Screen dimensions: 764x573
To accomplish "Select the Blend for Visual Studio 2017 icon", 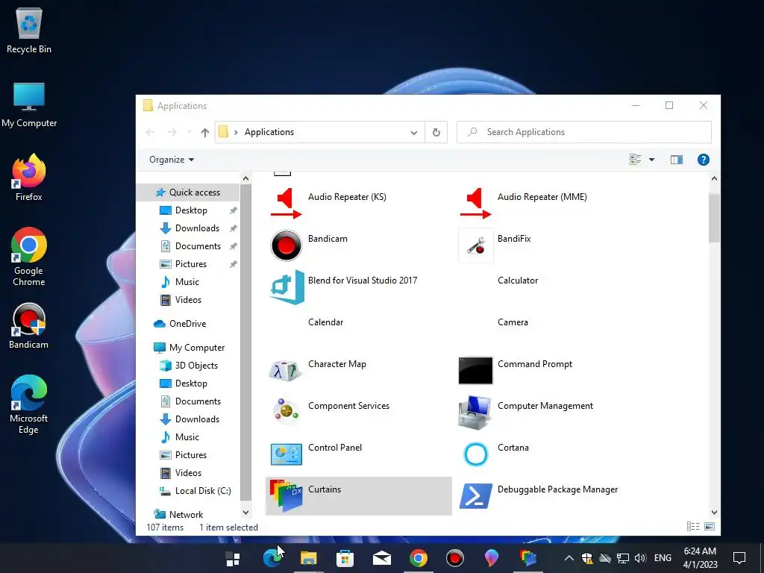I will (287, 287).
